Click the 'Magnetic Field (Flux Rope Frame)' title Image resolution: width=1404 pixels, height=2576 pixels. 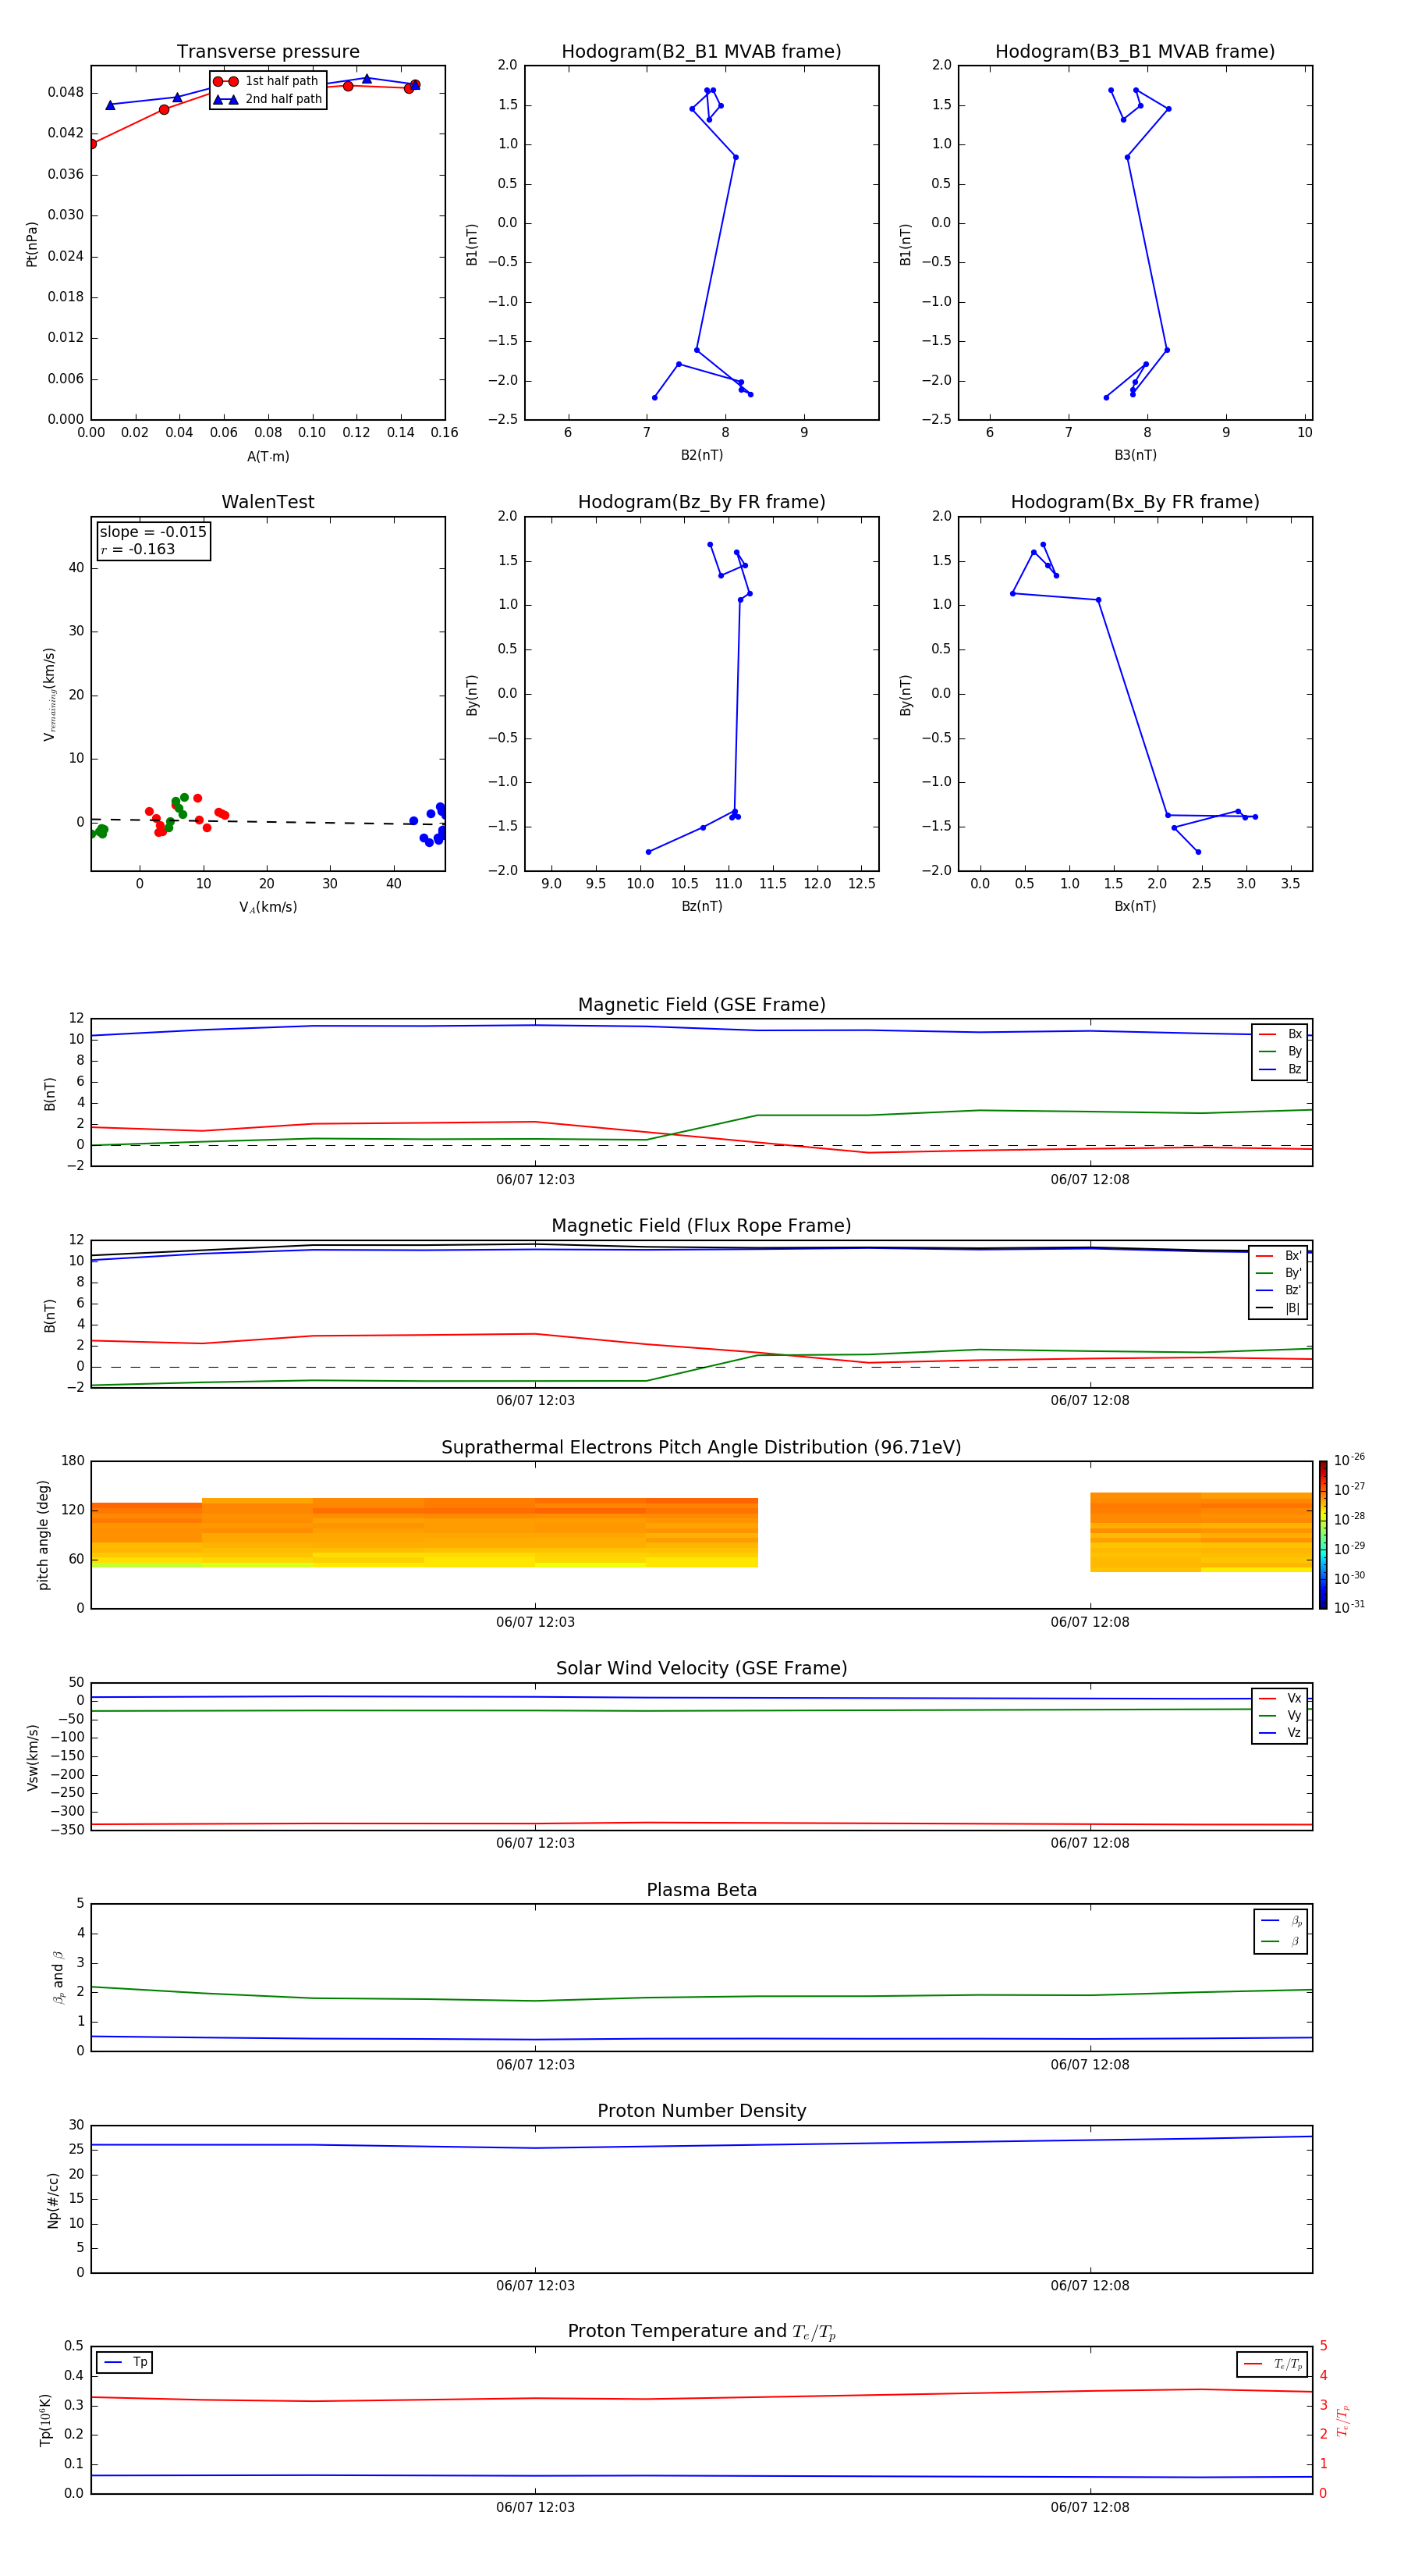tap(701, 1226)
